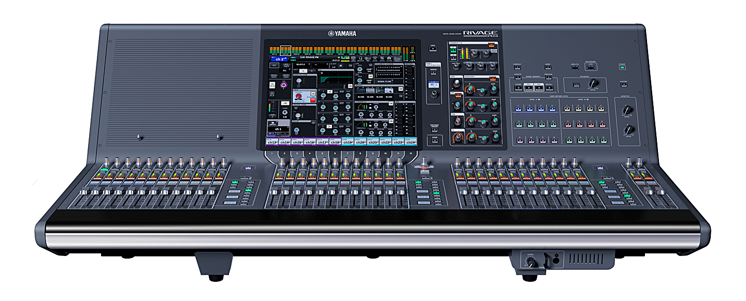Touch the lower MONITOR LEVEL knob
The height and width of the screenshot is (301, 746).
point(629,129)
